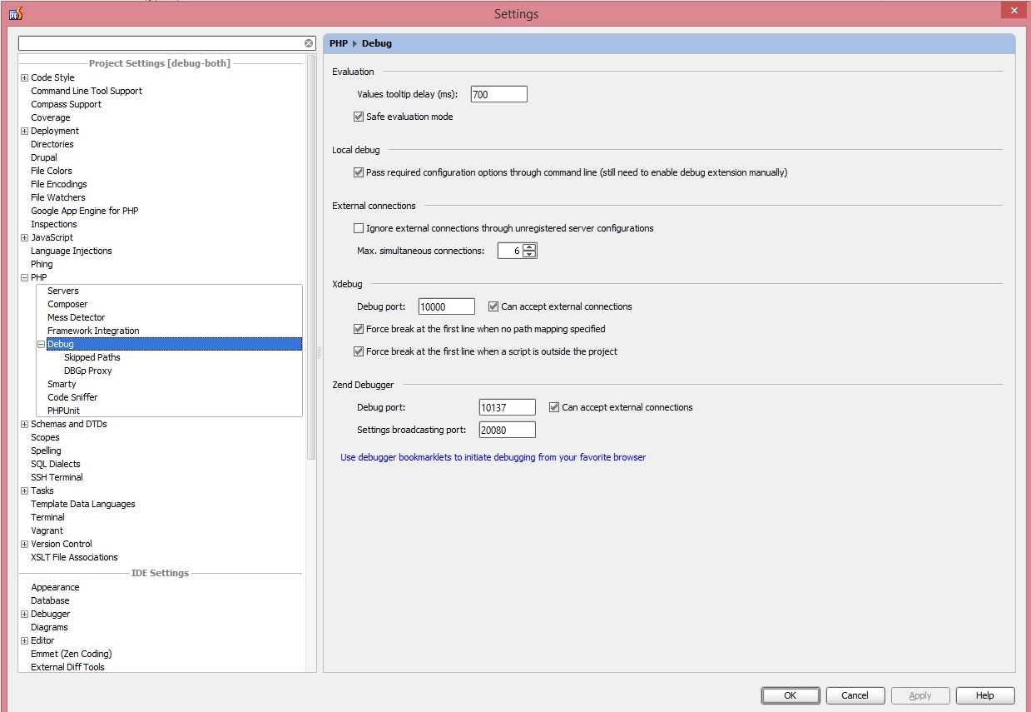Click the PhpStorm title bar icon

(15, 13)
